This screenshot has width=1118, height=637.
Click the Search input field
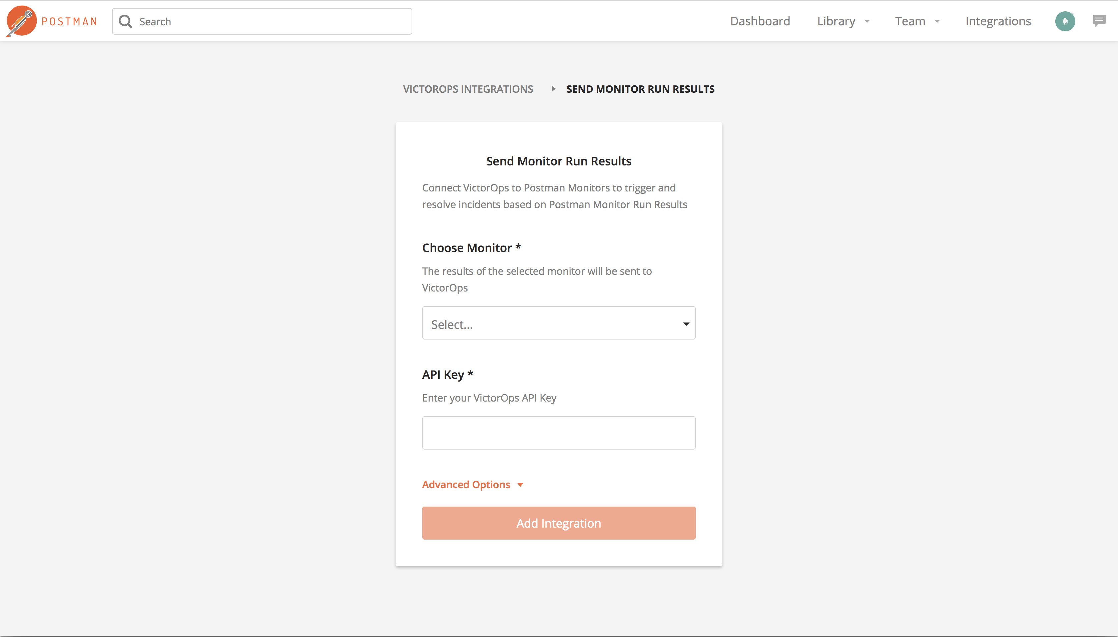click(262, 21)
